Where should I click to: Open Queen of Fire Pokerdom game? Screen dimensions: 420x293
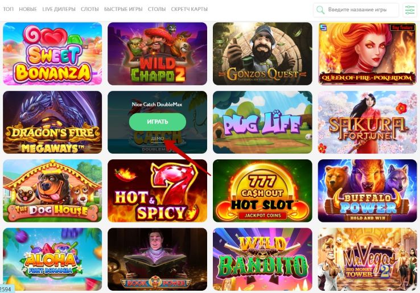coord(368,54)
